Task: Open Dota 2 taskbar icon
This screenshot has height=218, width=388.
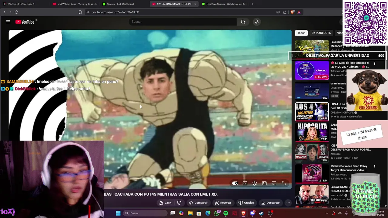Action: [235, 213]
